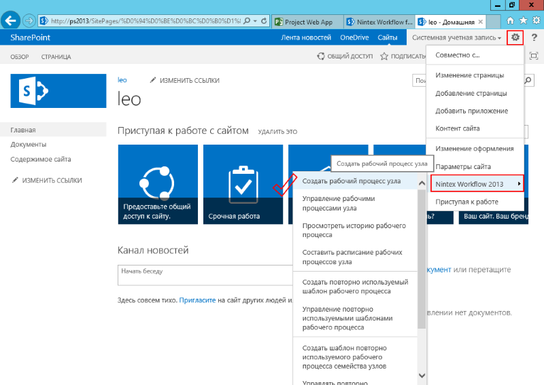544x385 pixels.
Task: Switch to Project Web App tab
Action: 308,22
